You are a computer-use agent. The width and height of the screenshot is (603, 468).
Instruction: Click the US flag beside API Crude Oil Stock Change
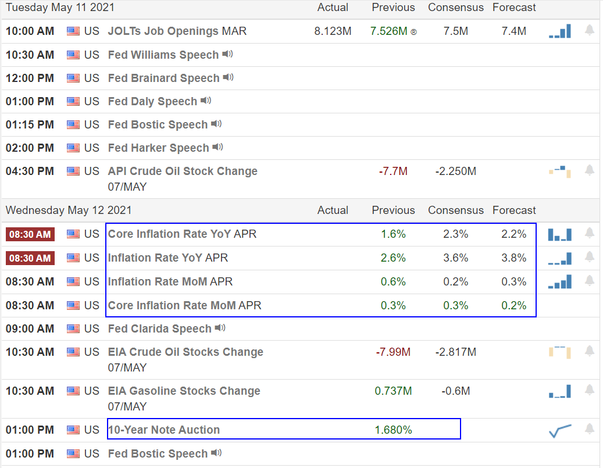tap(73, 171)
